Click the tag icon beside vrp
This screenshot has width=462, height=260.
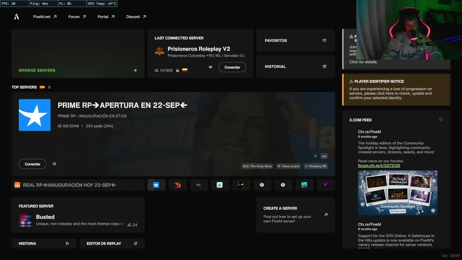click(x=315, y=156)
